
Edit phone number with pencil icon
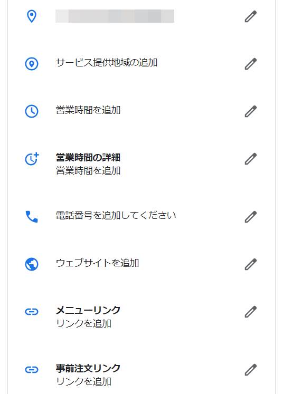251,217
